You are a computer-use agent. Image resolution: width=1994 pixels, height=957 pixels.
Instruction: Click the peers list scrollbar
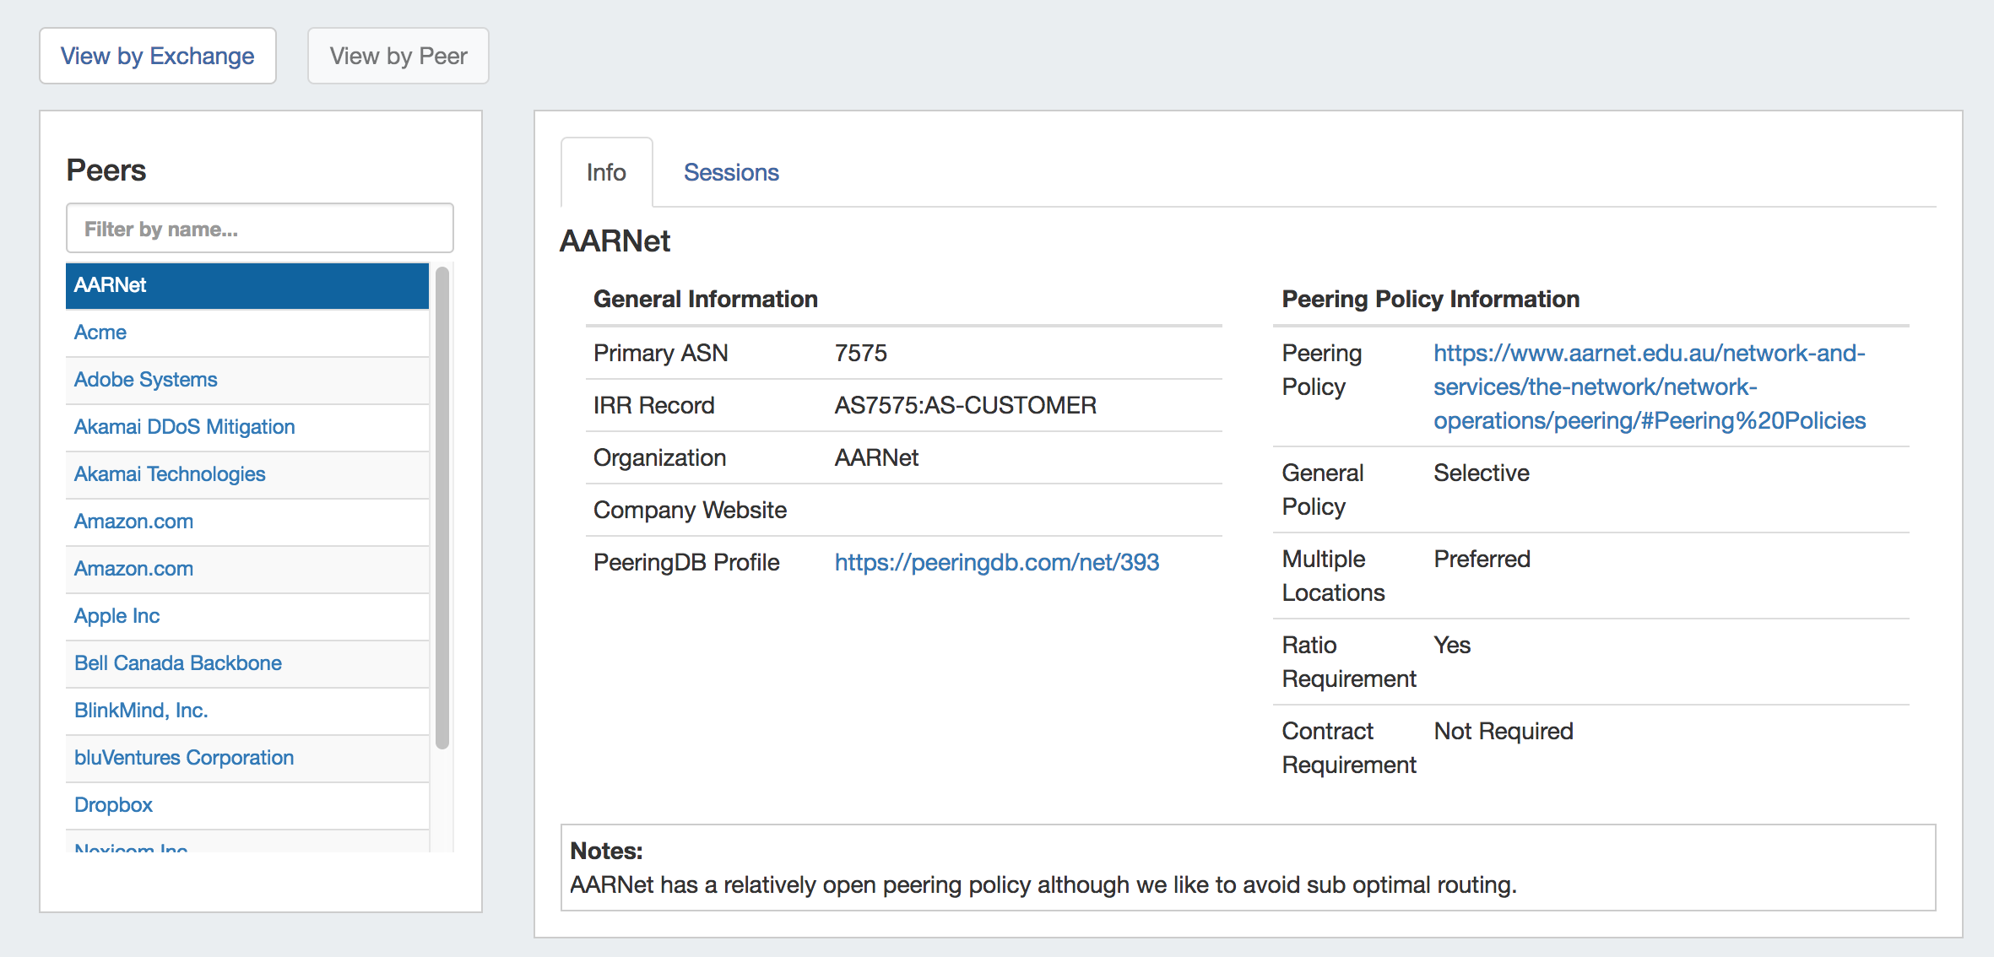[x=442, y=506]
